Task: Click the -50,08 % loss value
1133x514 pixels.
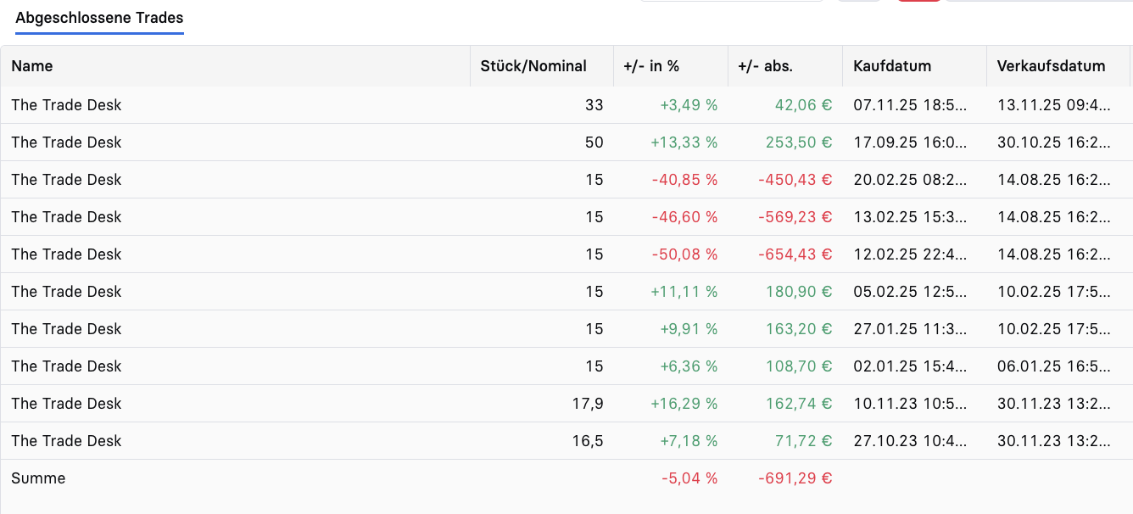Action: coord(685,254)
